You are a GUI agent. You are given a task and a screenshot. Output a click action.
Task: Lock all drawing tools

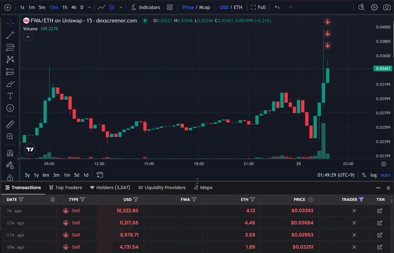tap(10, 177)
